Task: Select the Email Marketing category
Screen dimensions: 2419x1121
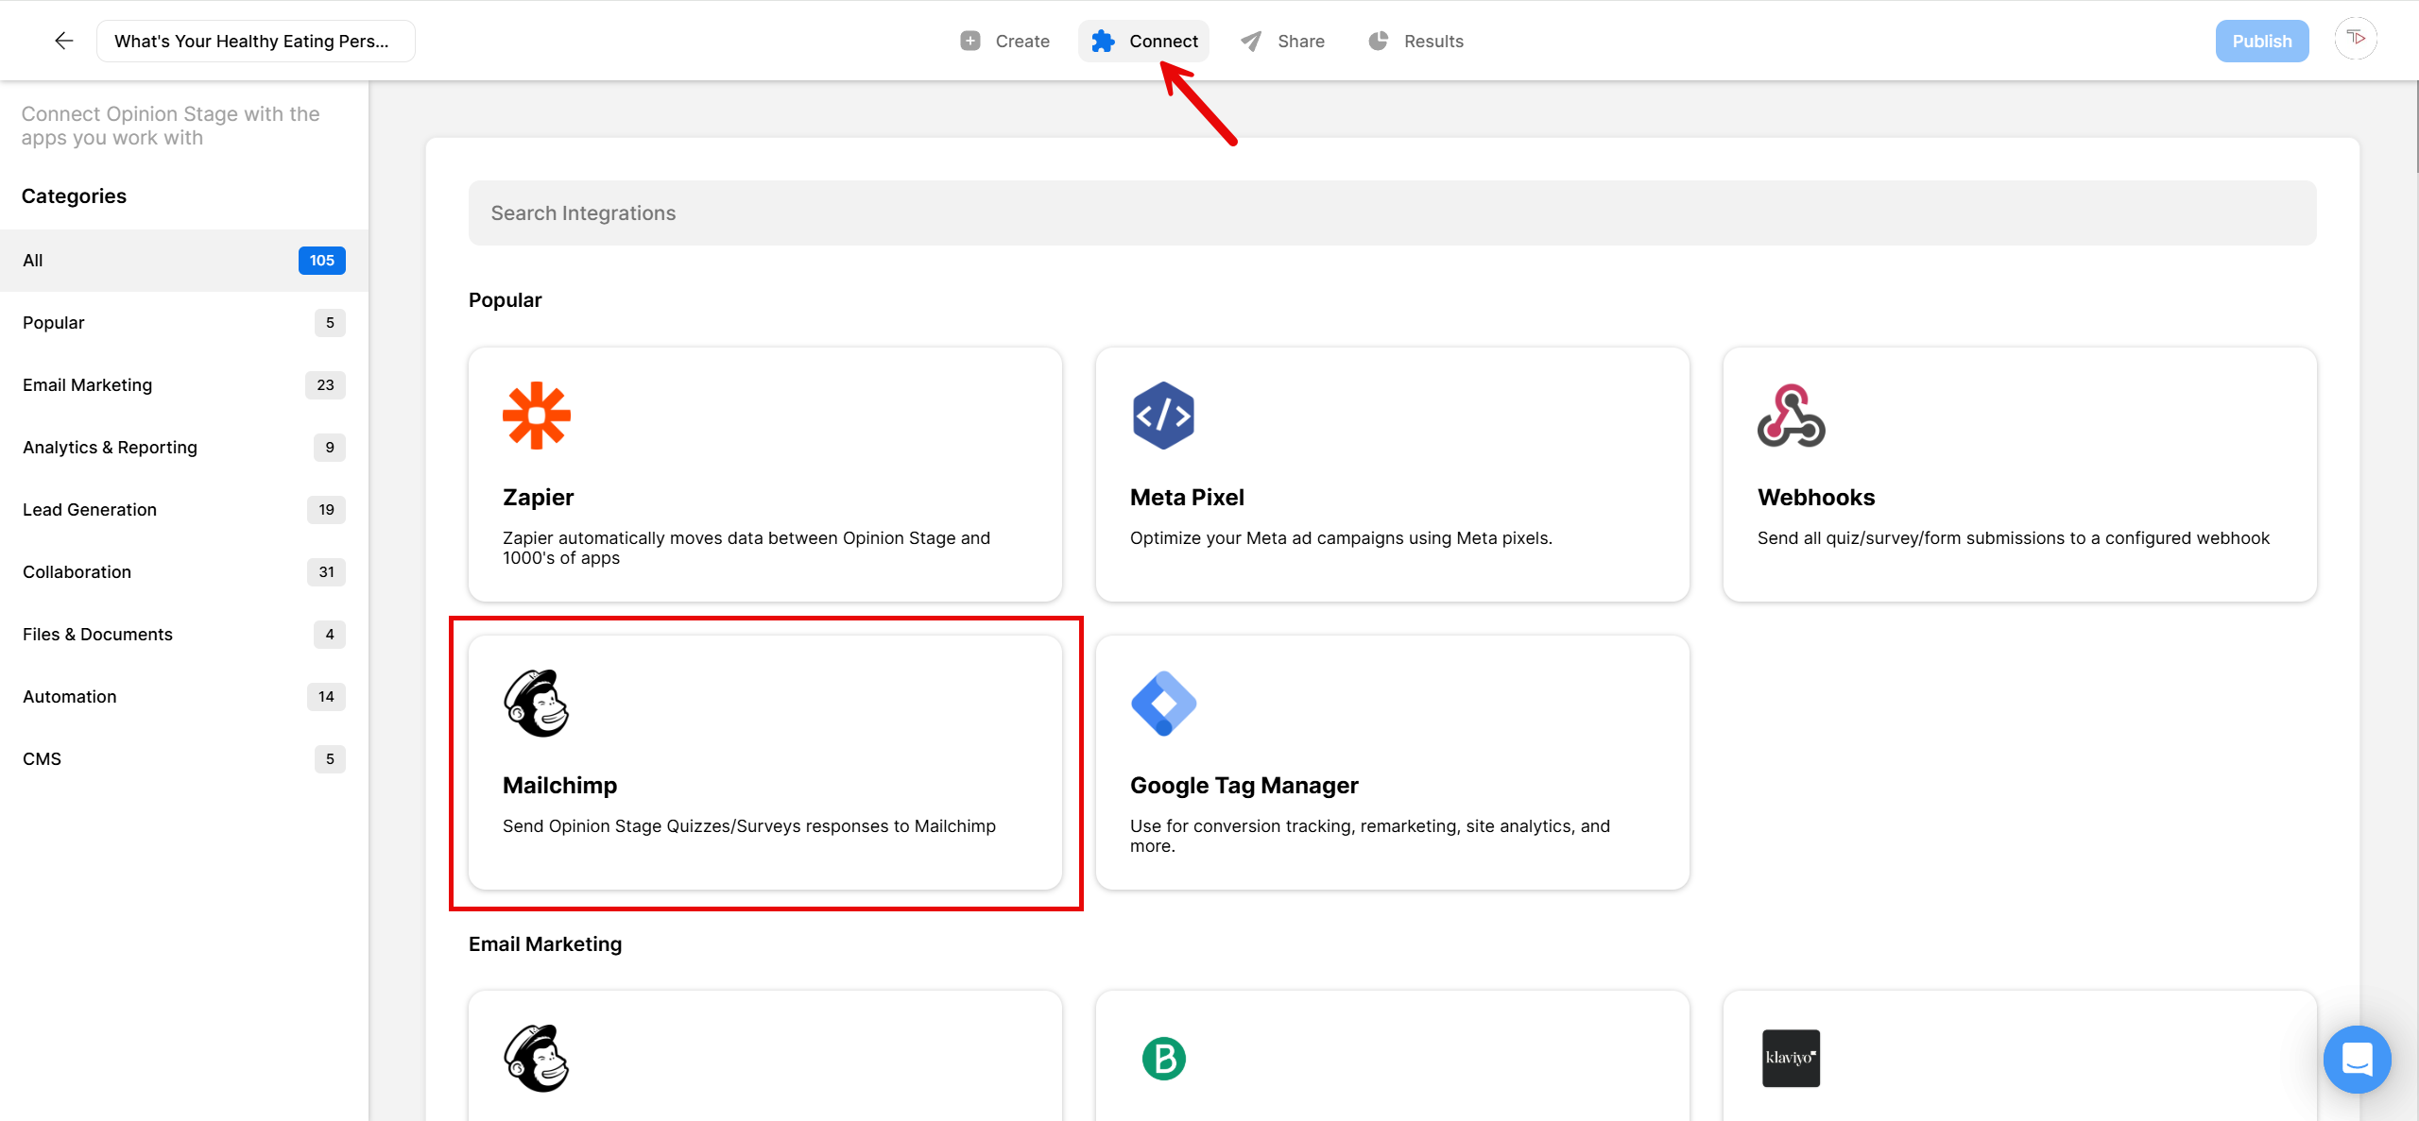Action: 87,384
